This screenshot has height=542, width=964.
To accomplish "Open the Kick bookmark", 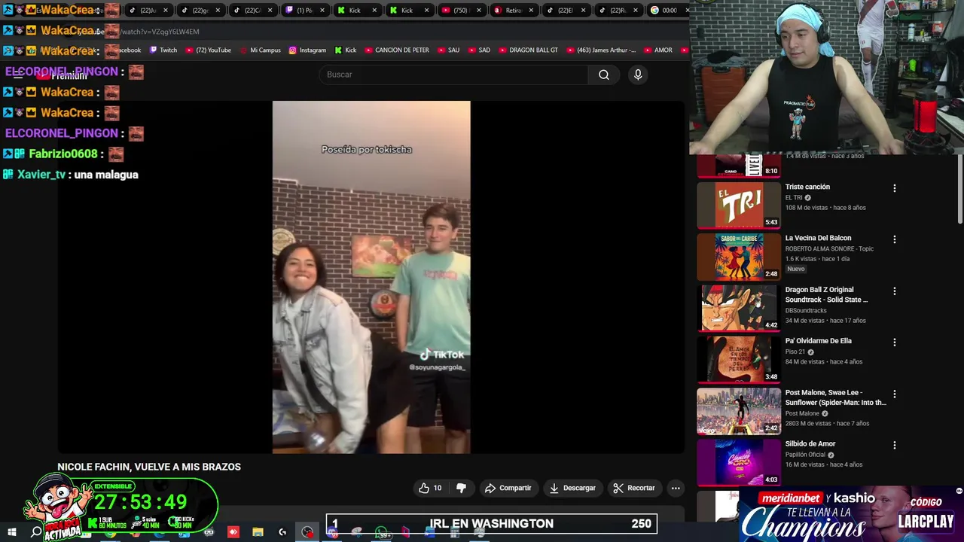I will [x=346, y=50].
